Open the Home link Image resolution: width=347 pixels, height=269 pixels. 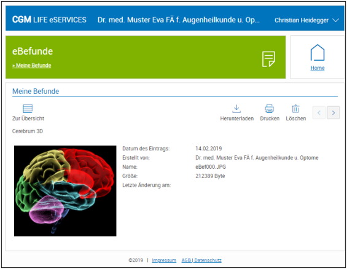coord(318,68)
